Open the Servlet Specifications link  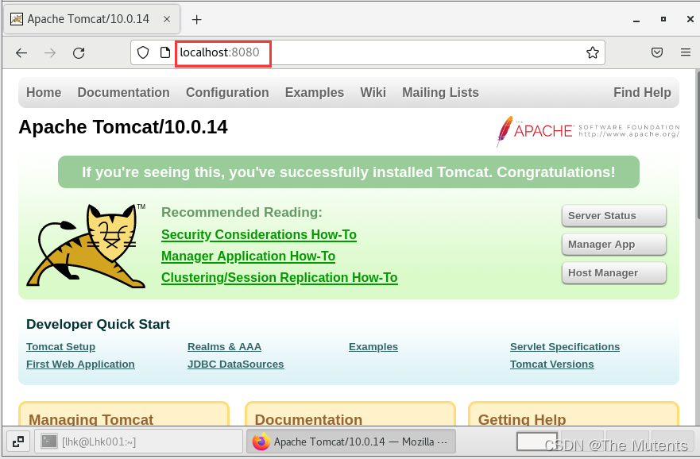coord(565,346)
